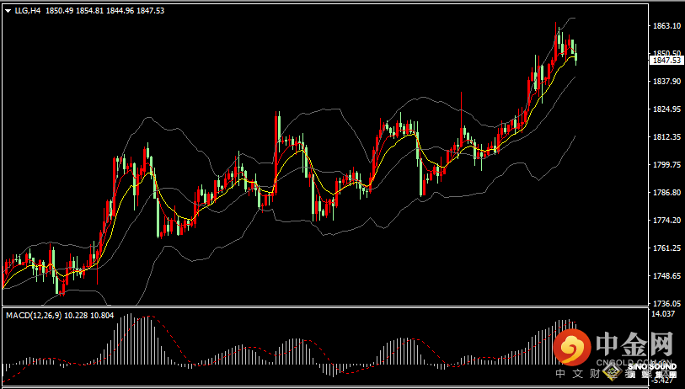
Task: Click the 1799.75 price axis label
Action: point(666,165)
